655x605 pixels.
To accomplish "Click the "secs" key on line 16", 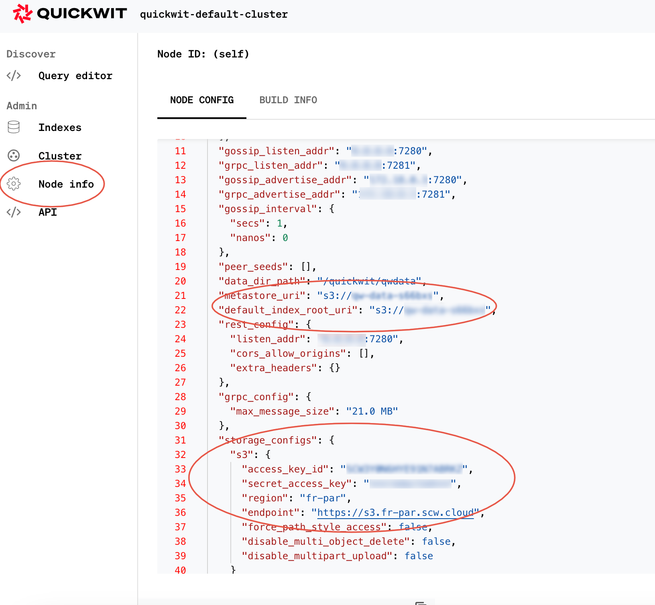I will click(248, 223).
